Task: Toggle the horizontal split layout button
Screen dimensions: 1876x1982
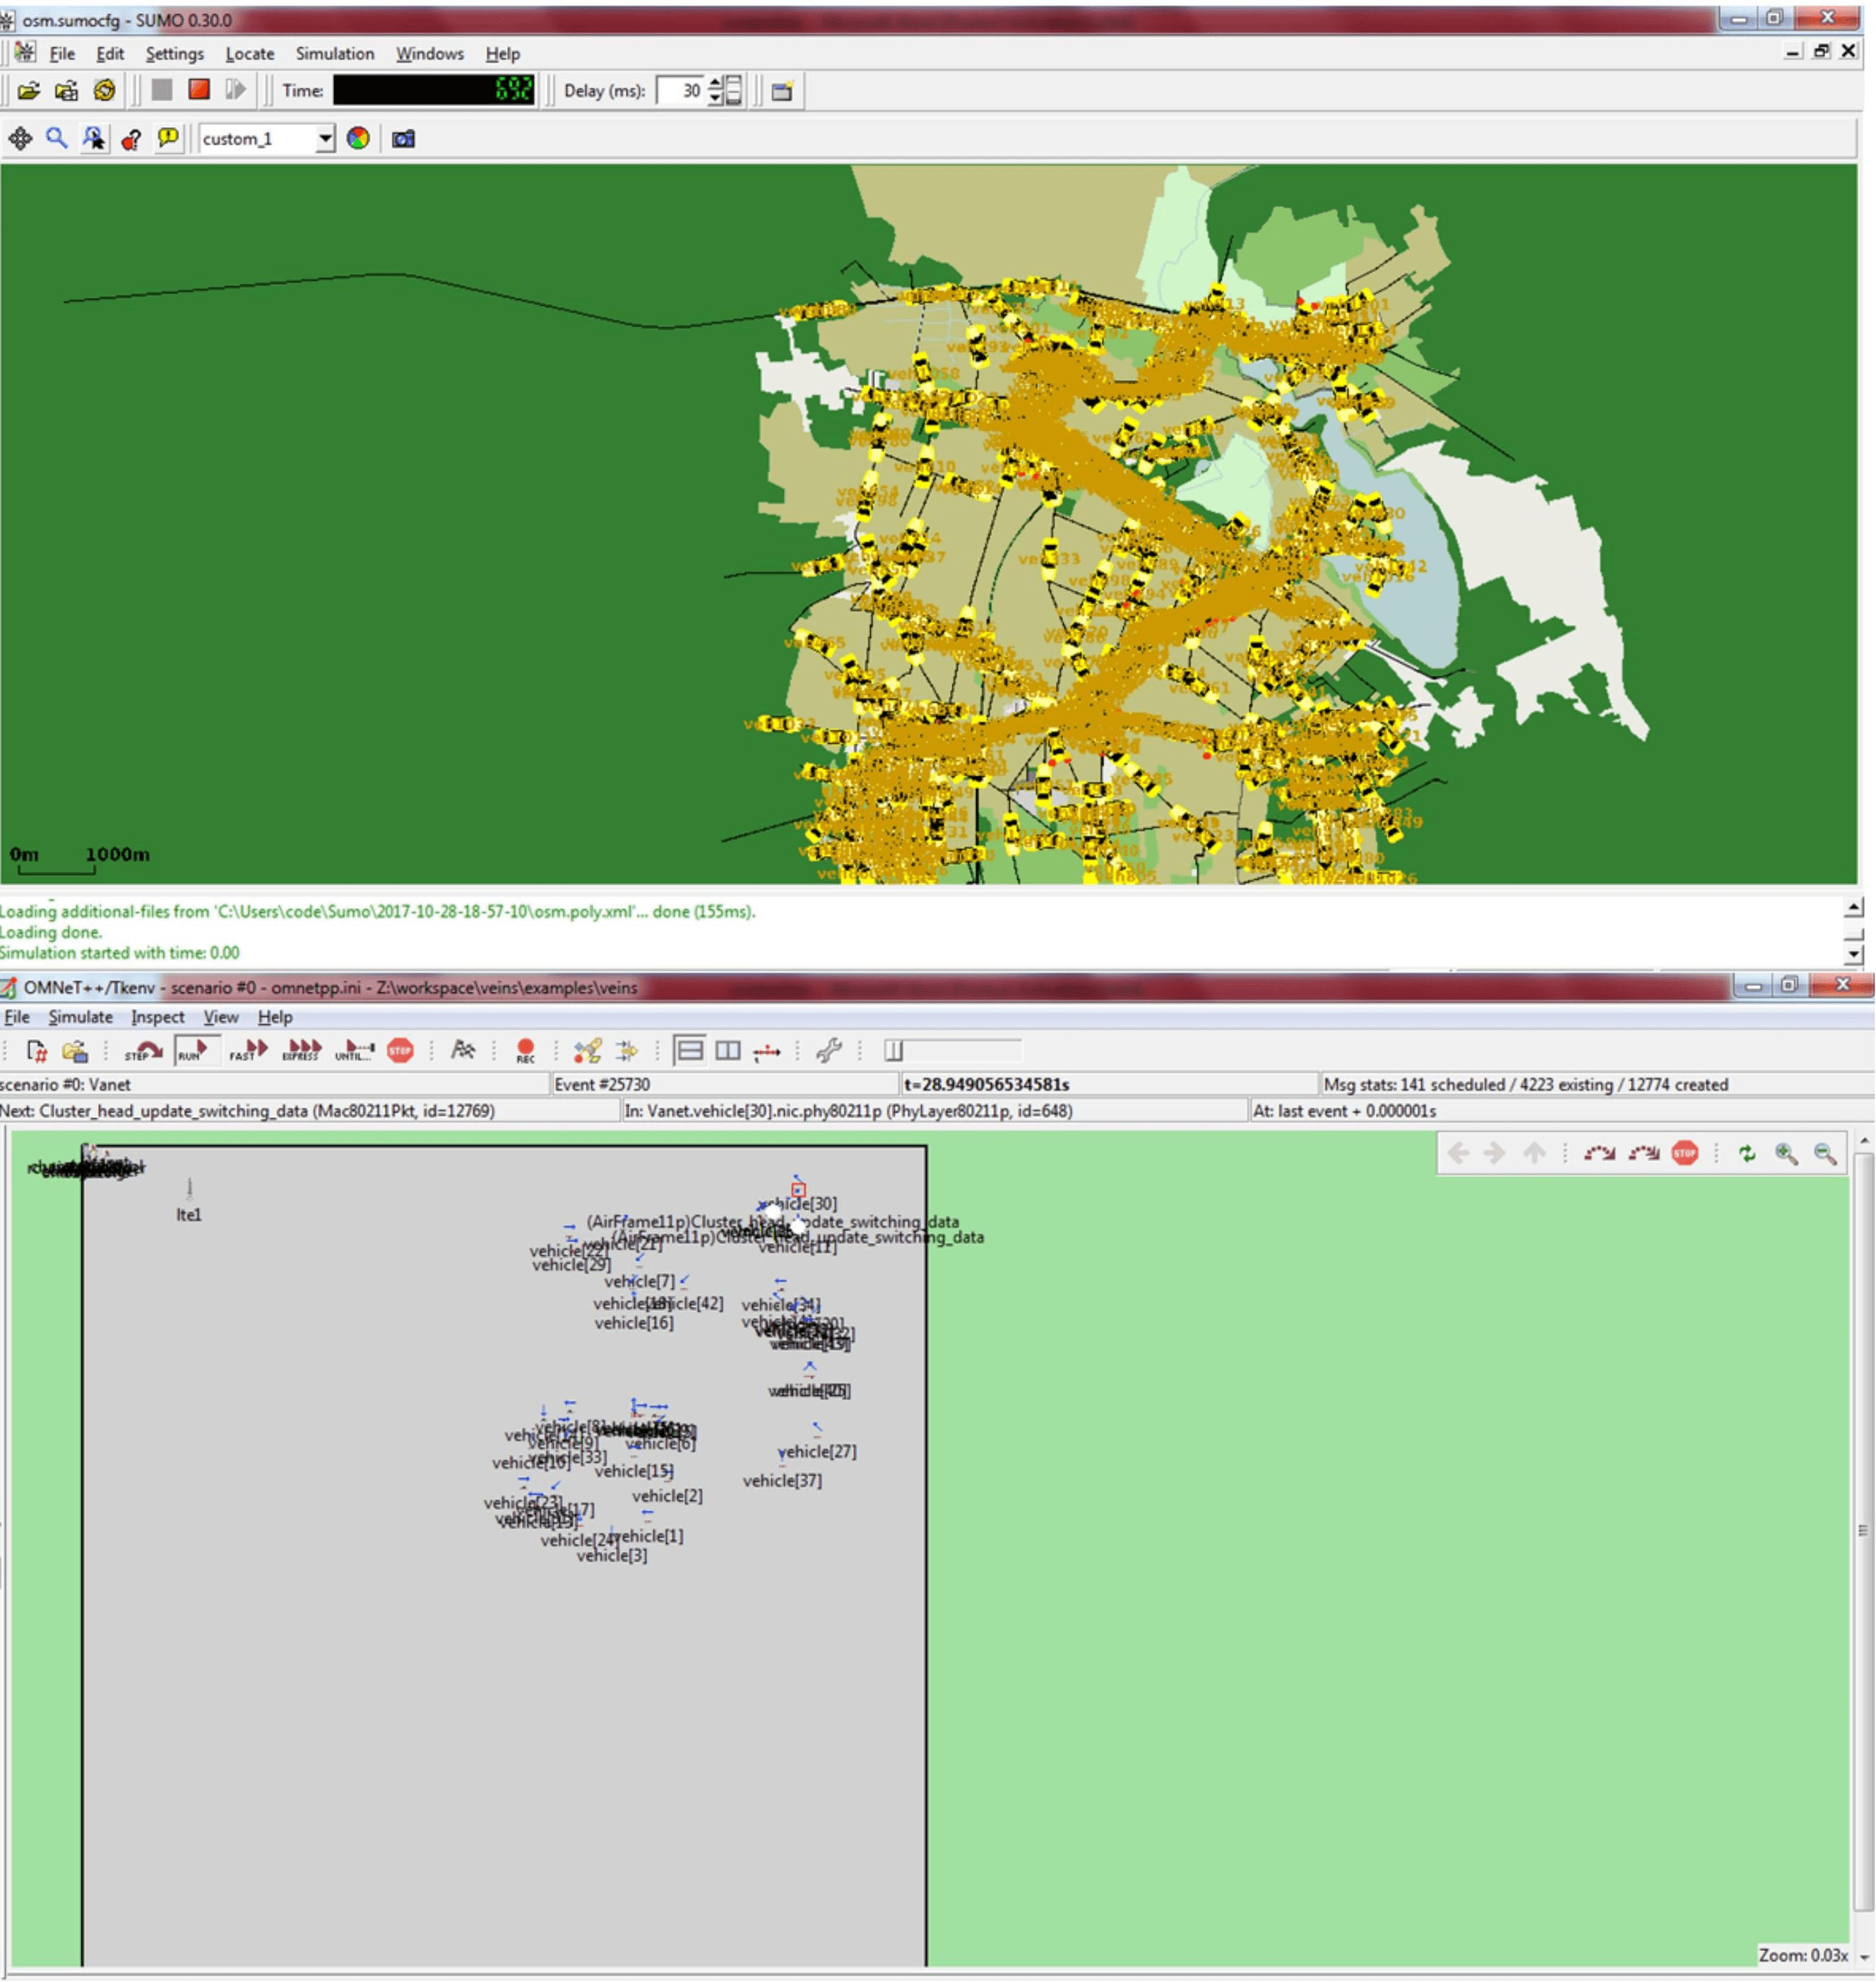Action: click(x=689, y=1050)
